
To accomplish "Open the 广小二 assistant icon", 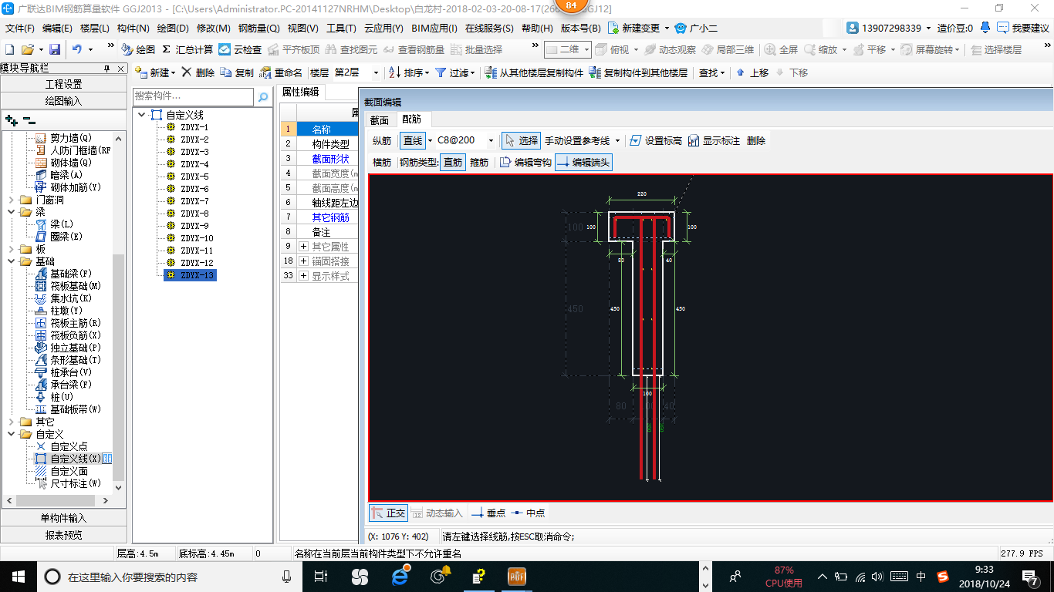I will tap(696, 28).
